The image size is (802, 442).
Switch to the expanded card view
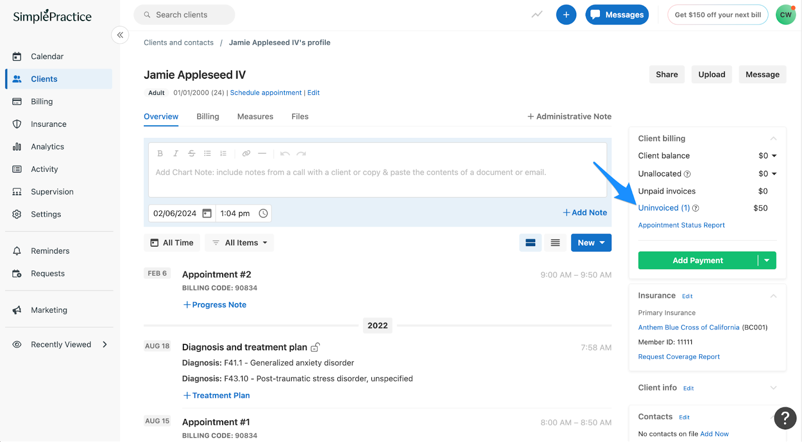[530, 243]
